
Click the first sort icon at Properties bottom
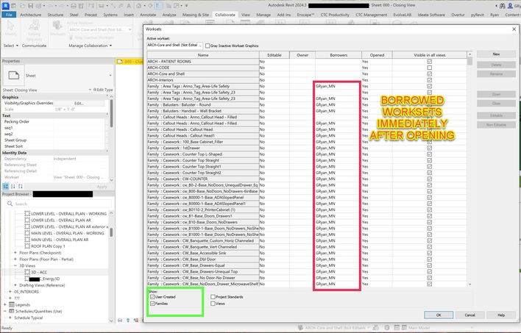coord(6,186)
